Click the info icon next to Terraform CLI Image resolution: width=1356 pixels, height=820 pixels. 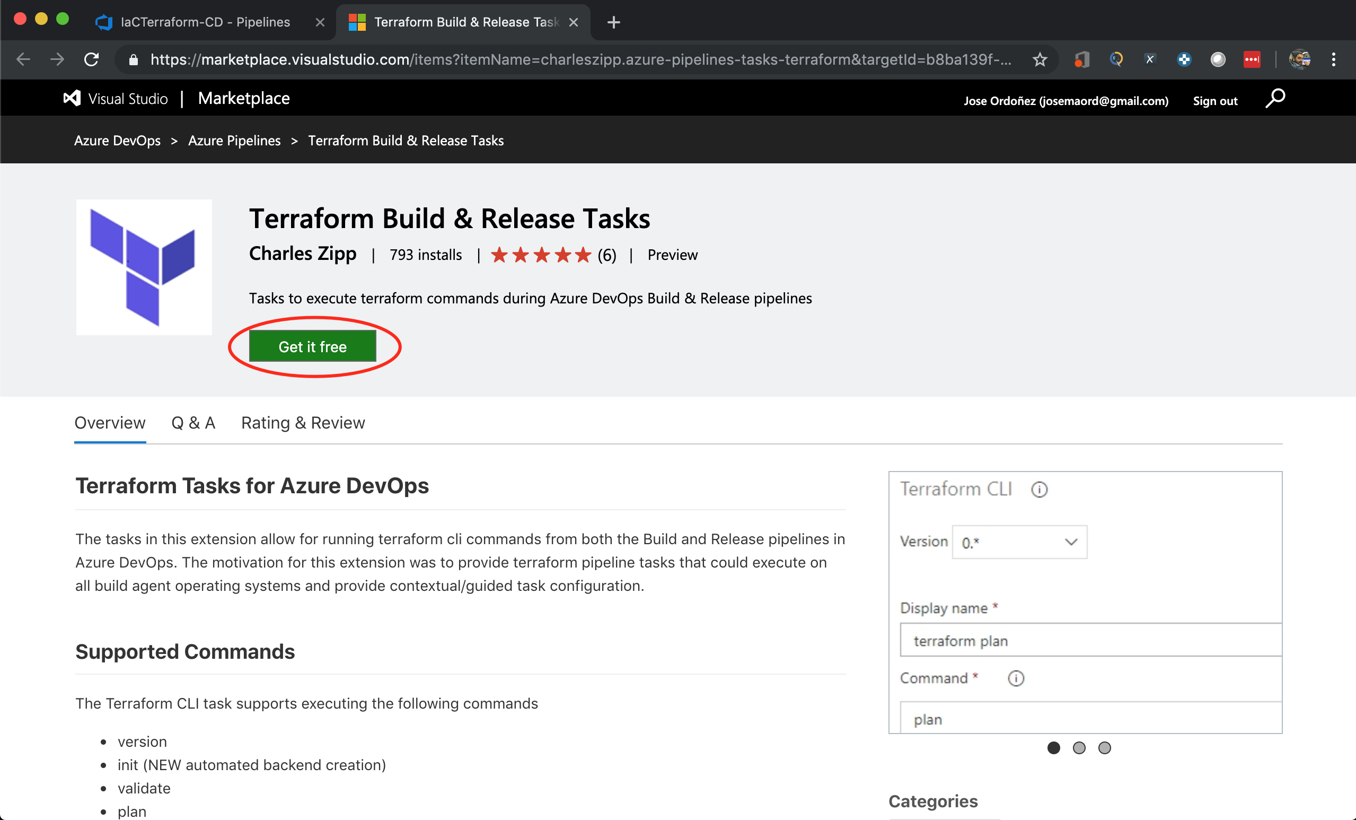(x=1039, y=489)
